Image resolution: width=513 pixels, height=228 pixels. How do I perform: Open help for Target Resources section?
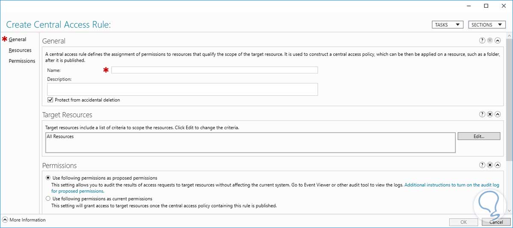tap(482, 114)
